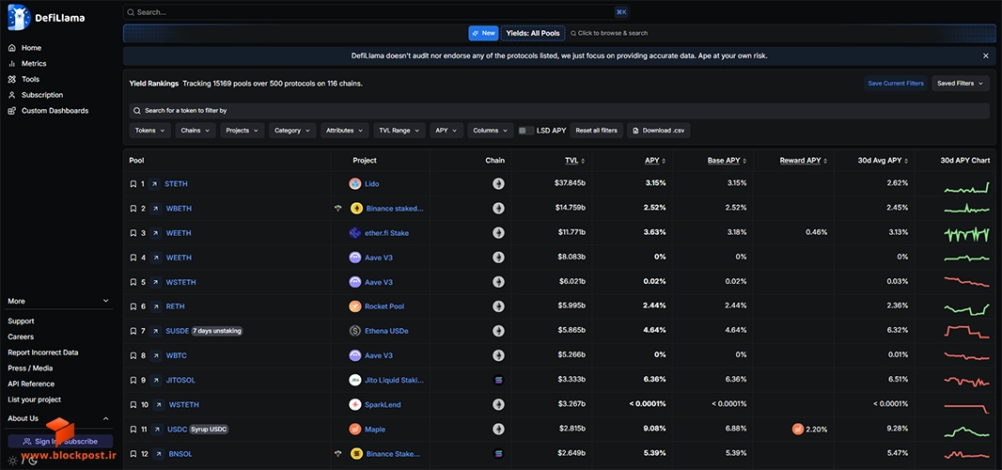
Task: Open the external arrow icon for WBETH
Action: click(155, 209)
